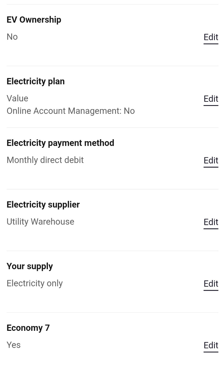Image resolution: width=220 pixels, height=367 pixels.
Task: Tap the Economy 7 heading
Action: [28, 328]
